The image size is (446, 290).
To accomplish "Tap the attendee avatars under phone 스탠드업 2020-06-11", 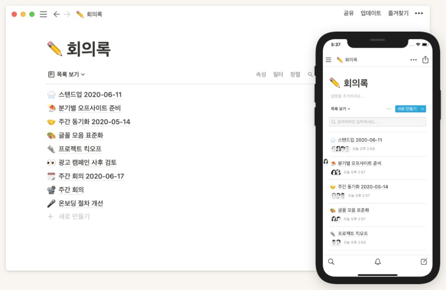I will pyautogui.click(x=340, y=149).
